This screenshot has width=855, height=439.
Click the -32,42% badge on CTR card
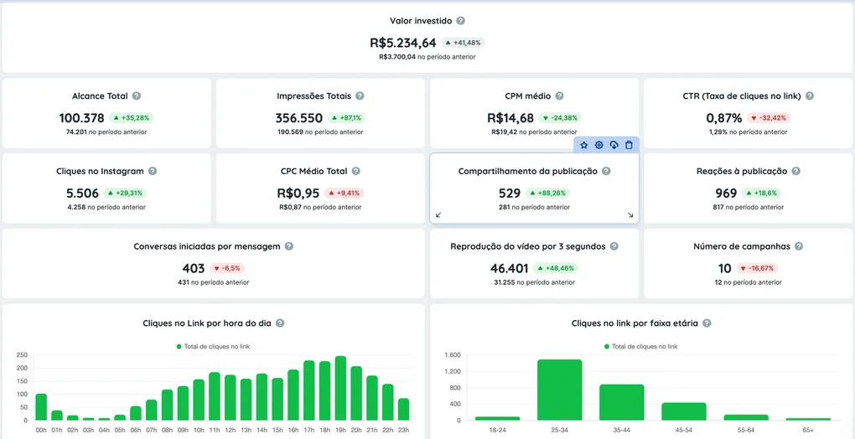(x=769, y=117)
